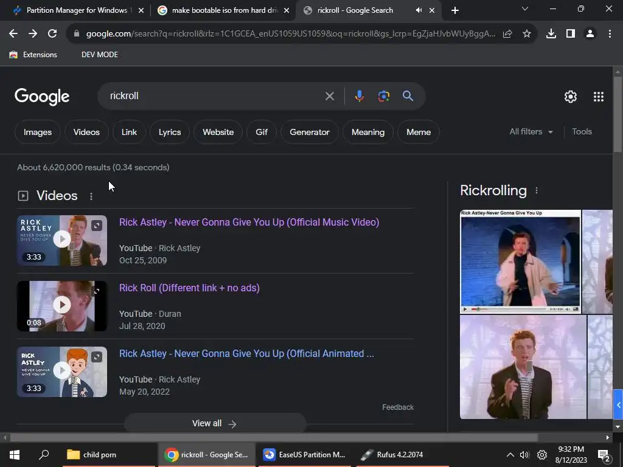
Task: Open the Extensions bookmark
Action: pyautogui.click(x=33, y=55)
